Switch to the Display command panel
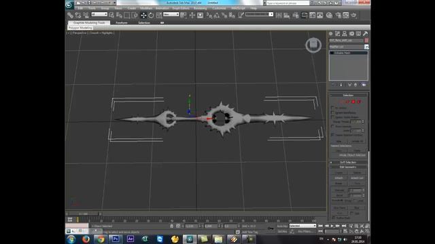The height and width of the screenshot is (244, 435). click(358, 34)
